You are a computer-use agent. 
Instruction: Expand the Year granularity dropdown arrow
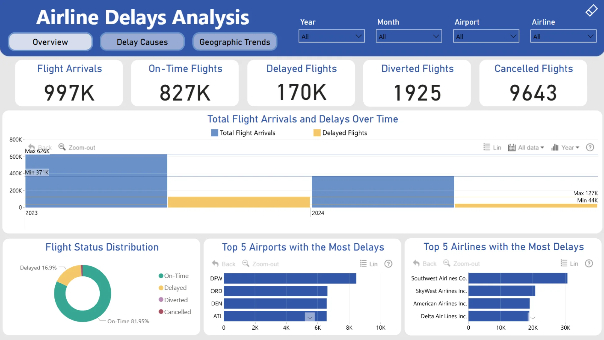click(577, 148)
